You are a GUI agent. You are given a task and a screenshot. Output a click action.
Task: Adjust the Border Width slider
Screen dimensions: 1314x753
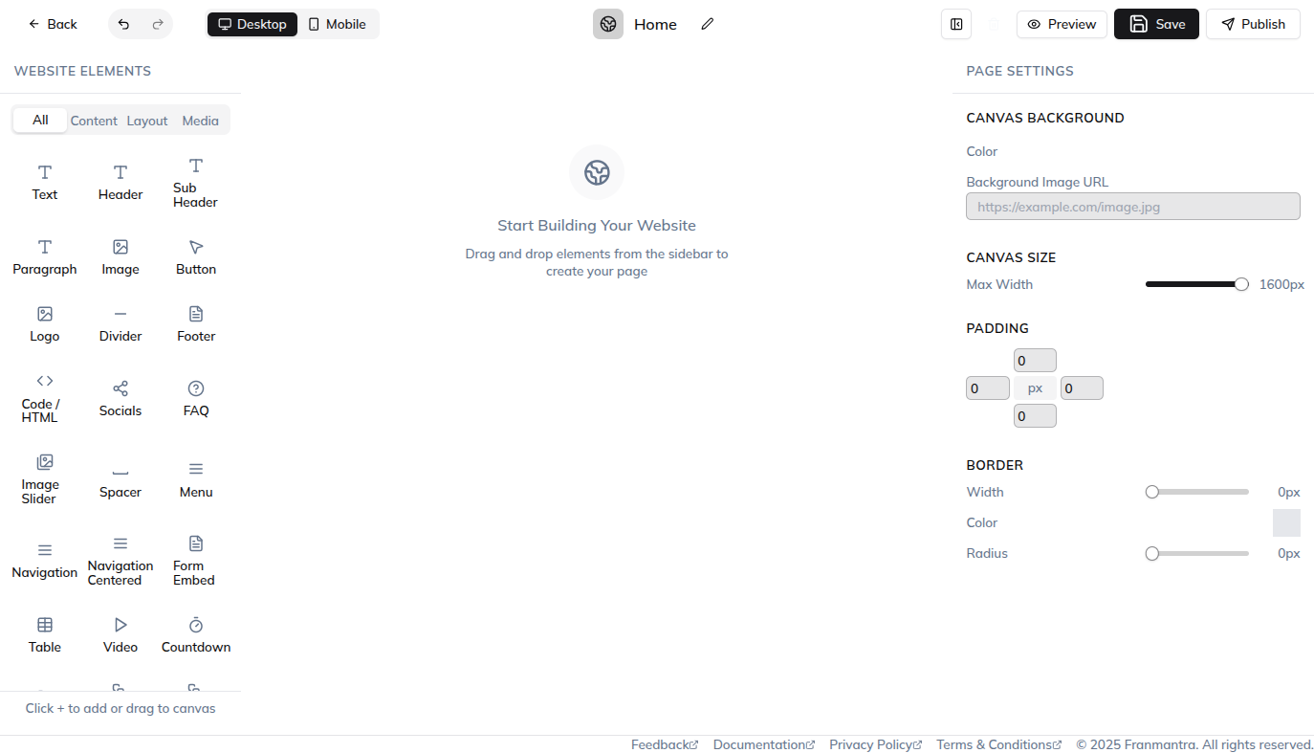[1197, 492]
